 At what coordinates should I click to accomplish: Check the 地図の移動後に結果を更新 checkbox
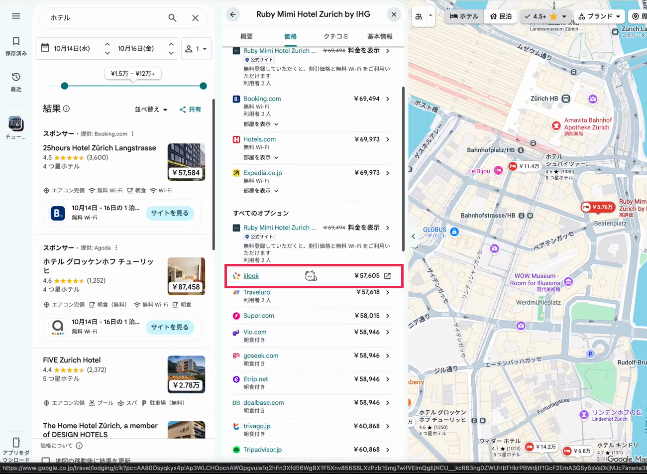(x=46, y=461)
